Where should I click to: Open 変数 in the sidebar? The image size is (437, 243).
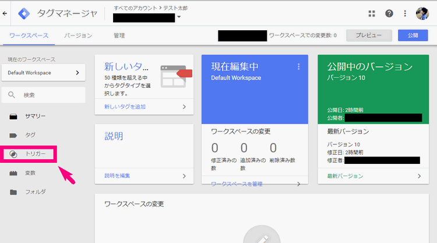(x=30, y=173)
